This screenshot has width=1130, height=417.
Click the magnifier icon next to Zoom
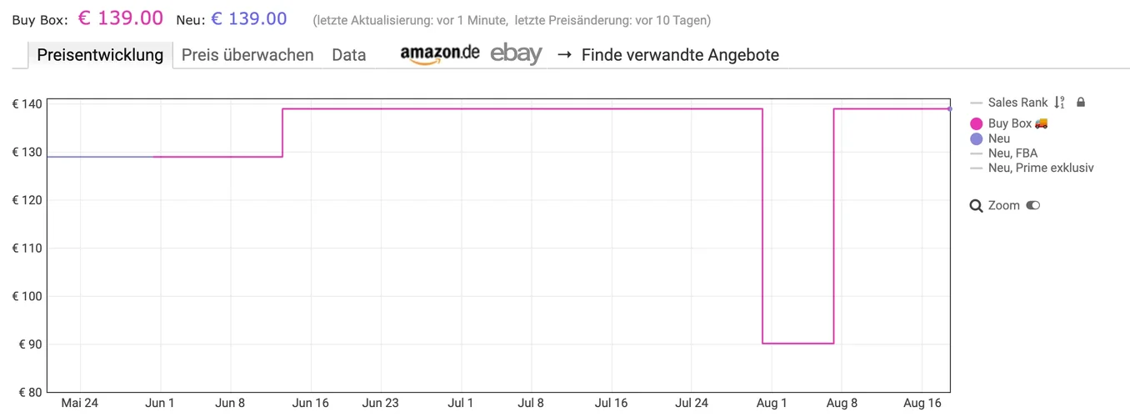(977, 206)
